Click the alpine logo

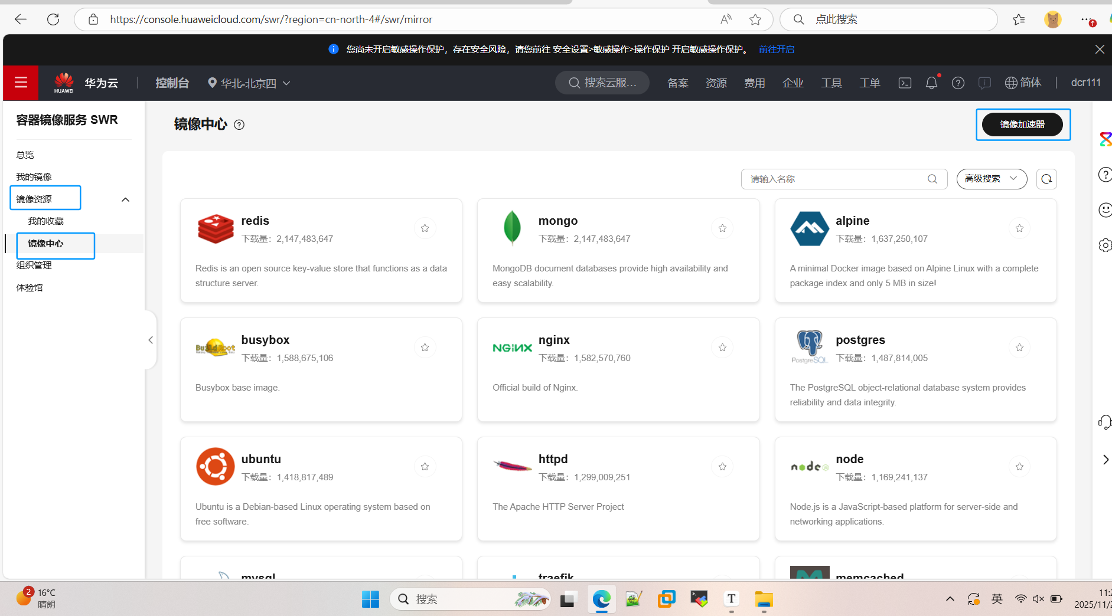(x=810, y=229)
